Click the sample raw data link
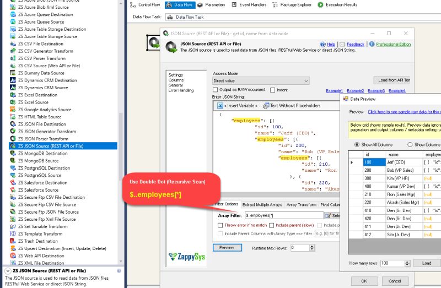The width and height of the screenshot is (441, 288). (x=405, y=112)
